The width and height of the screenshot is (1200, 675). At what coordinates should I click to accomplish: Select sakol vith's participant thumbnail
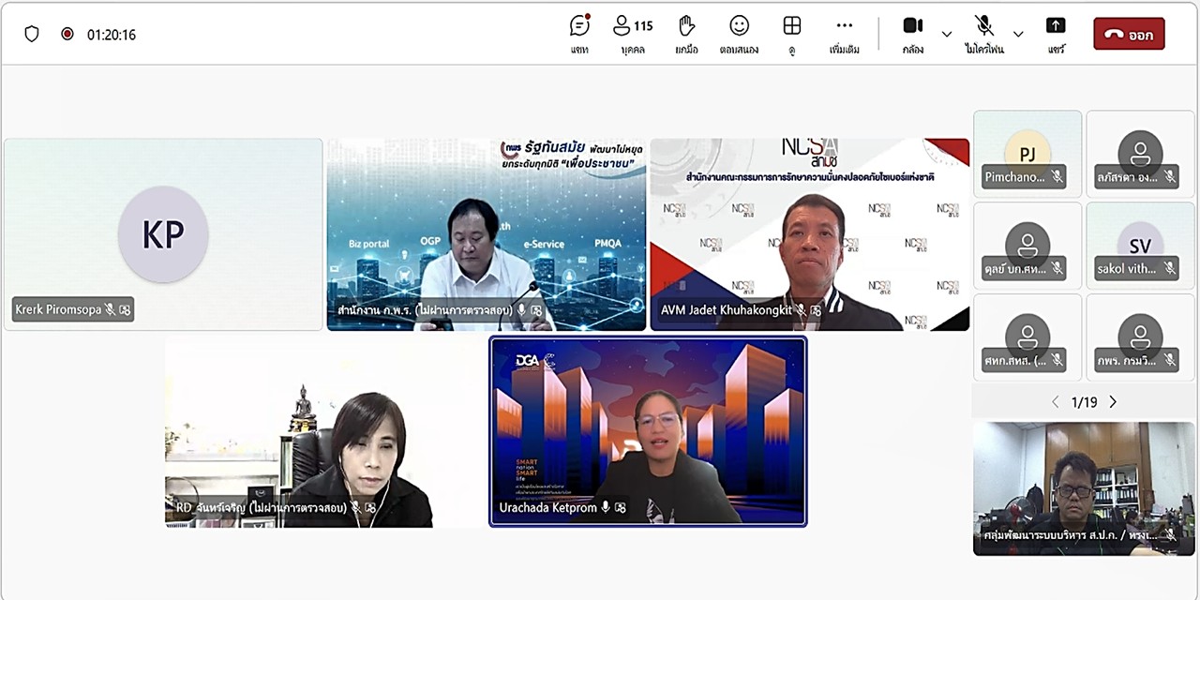(1140, 246)
